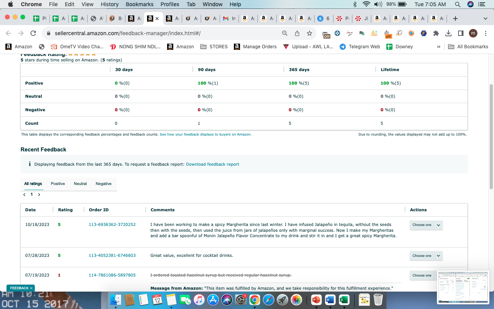Viewport: 494px width, 309px height.
Task: Open the OmeTV Video Chat bookmark
Action: (x=77, y=47)
